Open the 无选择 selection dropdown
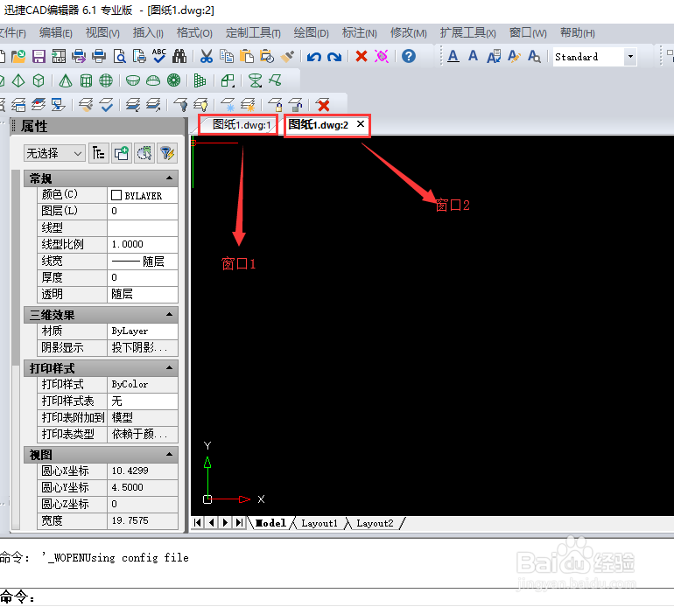Viewport: 674px width, 607px height. [53, 153]
